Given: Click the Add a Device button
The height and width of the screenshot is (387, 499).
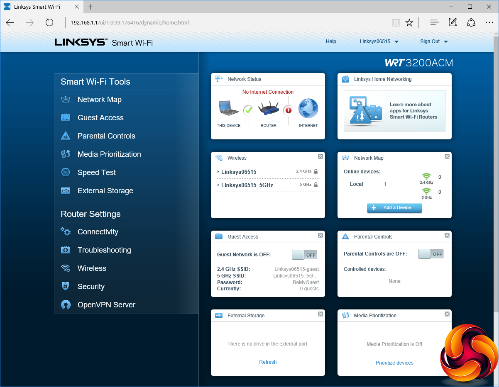Looking at the screenshot, I should pos(394,208).
